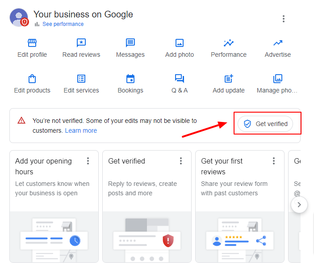
Task: Click the shield icon in Get verified button
Action: coord(247,124)
